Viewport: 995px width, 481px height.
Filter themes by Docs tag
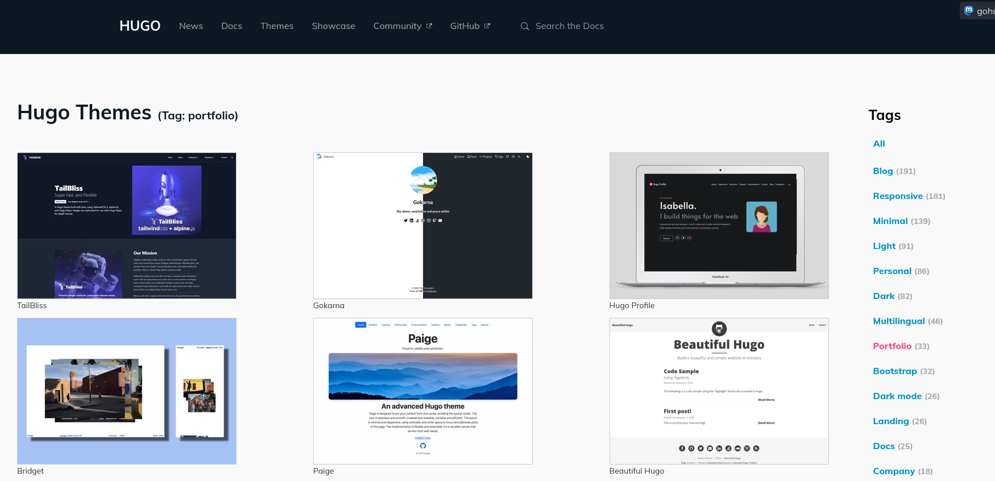pos(884,446)
